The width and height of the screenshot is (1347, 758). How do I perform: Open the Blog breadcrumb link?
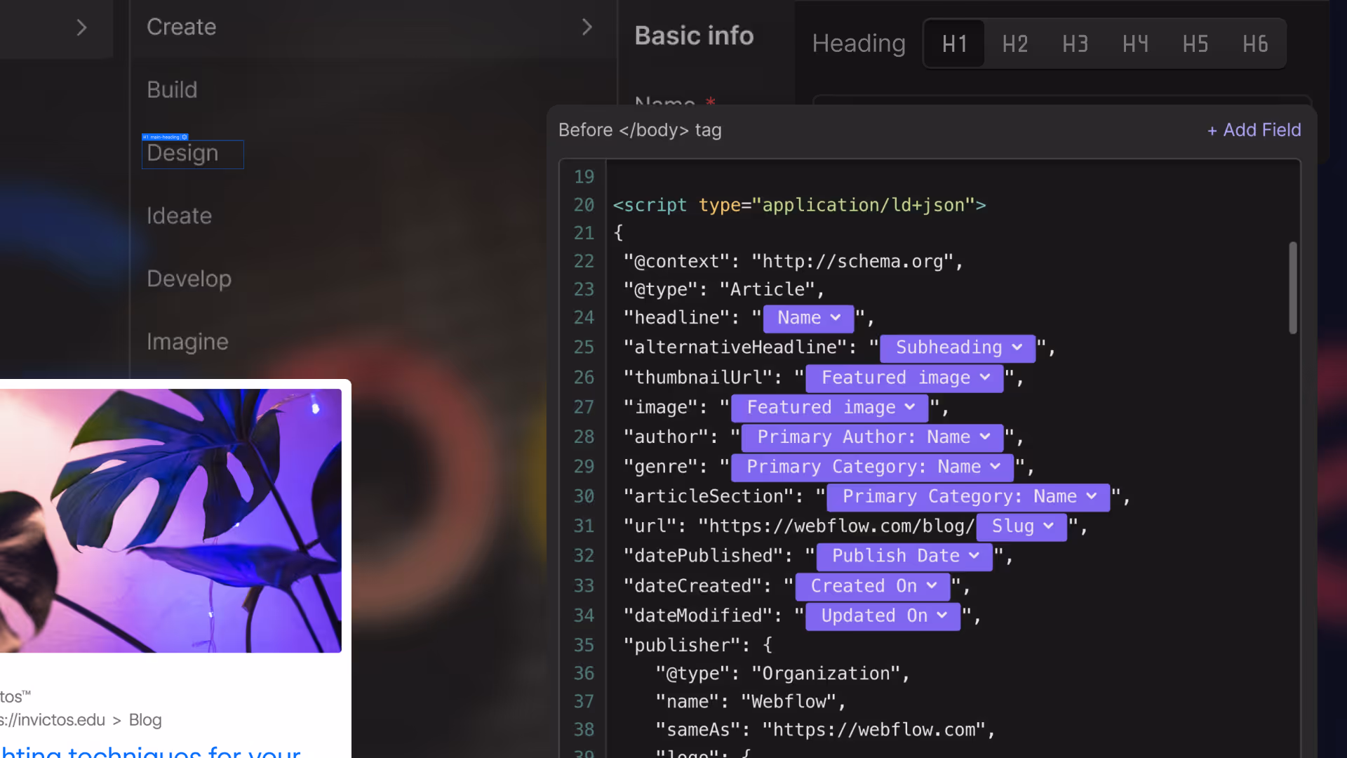[145, 719]
